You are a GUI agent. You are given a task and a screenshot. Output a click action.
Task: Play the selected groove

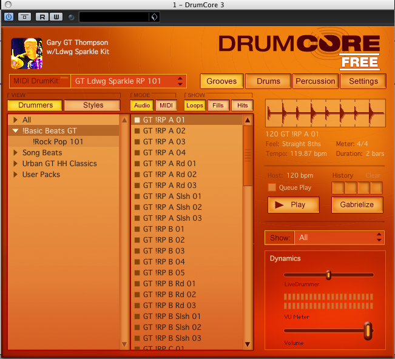tap(294, 205)
